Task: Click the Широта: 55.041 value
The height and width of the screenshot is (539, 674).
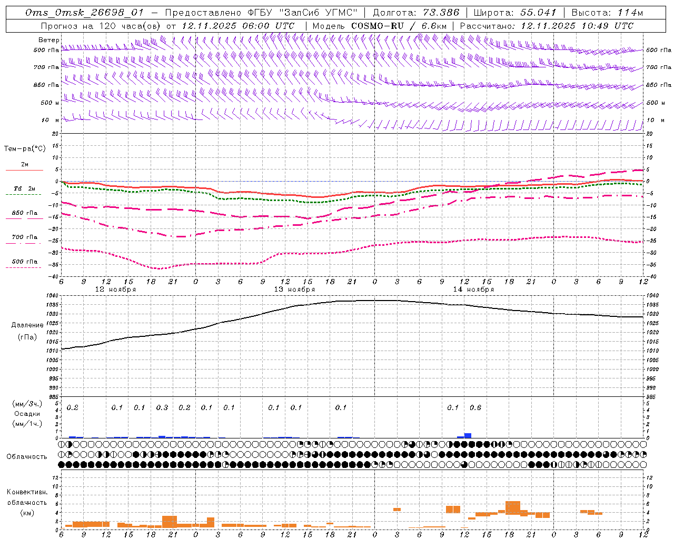Action: click(515, 13)
